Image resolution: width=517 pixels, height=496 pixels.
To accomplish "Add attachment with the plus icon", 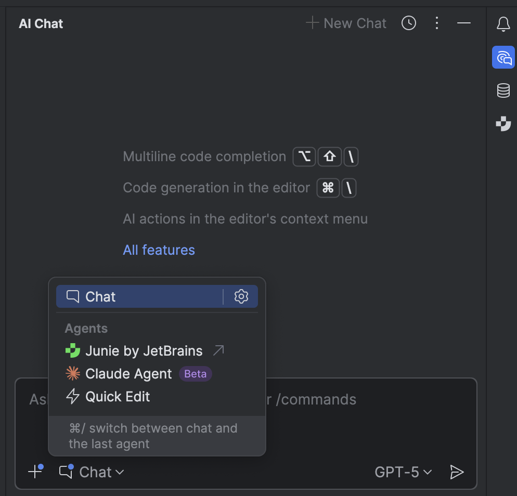I will pos(35,472).
